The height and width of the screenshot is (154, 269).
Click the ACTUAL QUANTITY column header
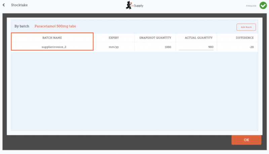pyautogui.click(x=196, y=38)
